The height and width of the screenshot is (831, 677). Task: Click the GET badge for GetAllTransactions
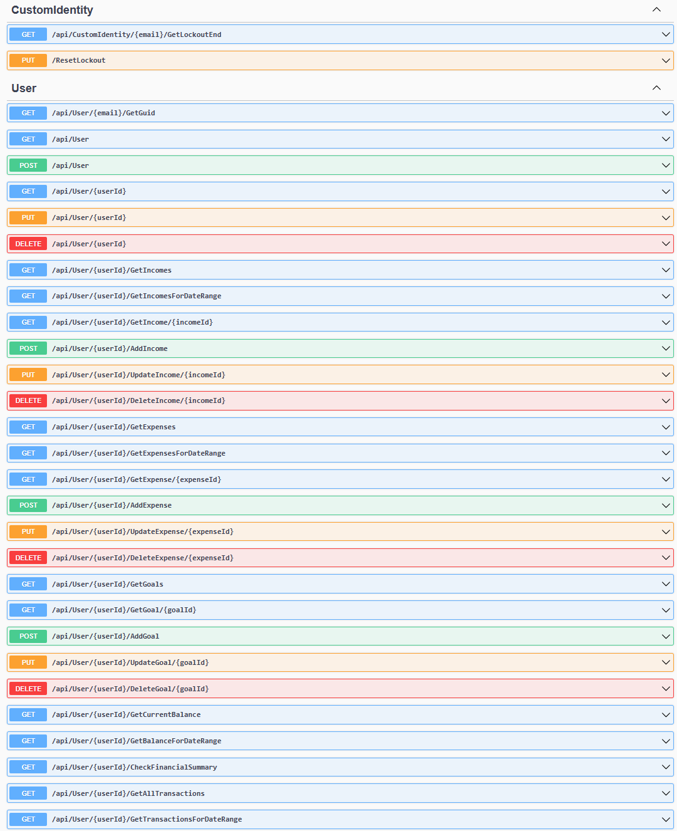pos(28,793)
